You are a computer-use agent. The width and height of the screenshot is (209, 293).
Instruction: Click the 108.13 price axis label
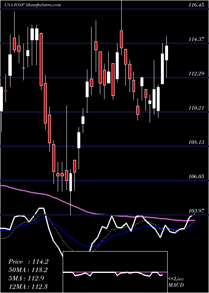point(196,142)
